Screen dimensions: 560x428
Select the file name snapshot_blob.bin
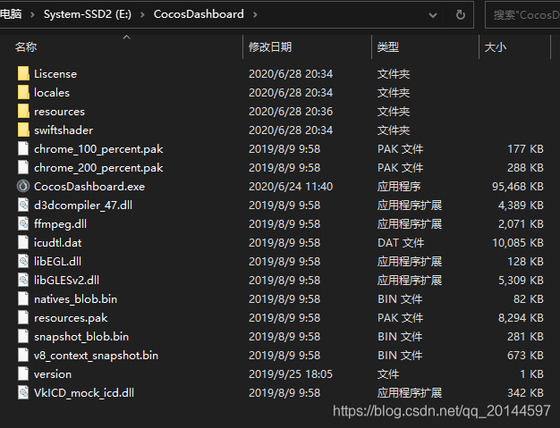(81, 337)
